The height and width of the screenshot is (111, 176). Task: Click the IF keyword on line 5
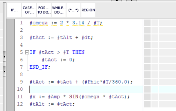coord(33,52)
